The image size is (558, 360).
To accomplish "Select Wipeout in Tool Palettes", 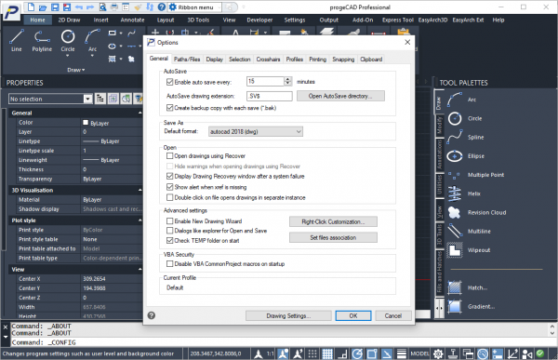I will click(469, 250).
